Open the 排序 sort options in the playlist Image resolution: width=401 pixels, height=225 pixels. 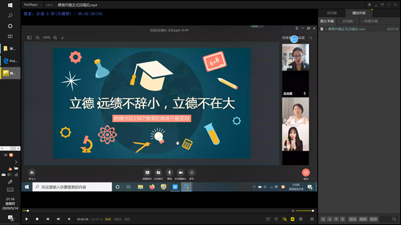[373, 219]
